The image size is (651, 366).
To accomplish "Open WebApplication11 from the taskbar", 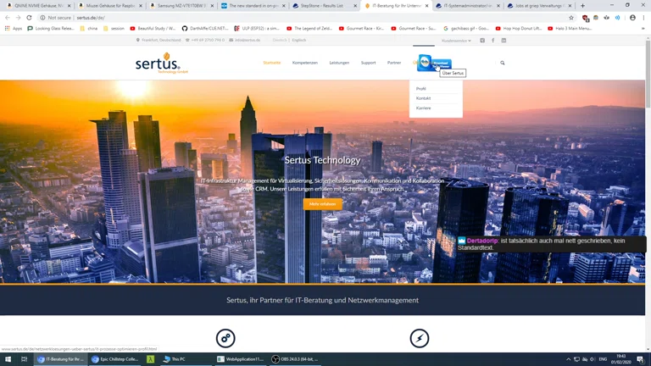I will (x=240, y=359).
